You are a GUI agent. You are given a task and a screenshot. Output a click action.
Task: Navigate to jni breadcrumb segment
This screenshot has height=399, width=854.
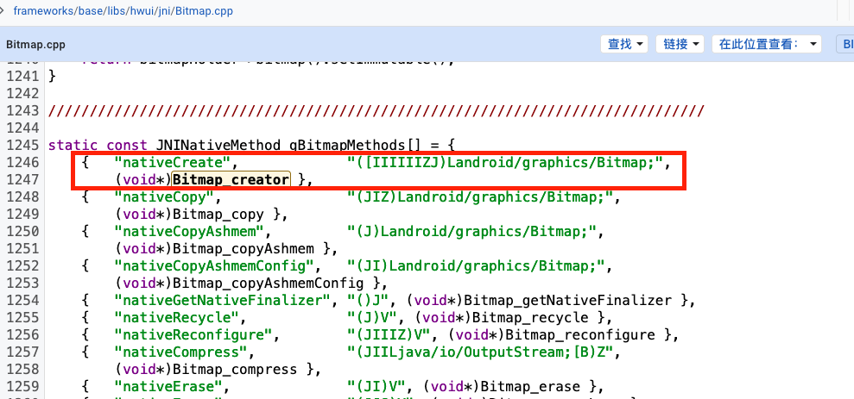coord(165,10)
